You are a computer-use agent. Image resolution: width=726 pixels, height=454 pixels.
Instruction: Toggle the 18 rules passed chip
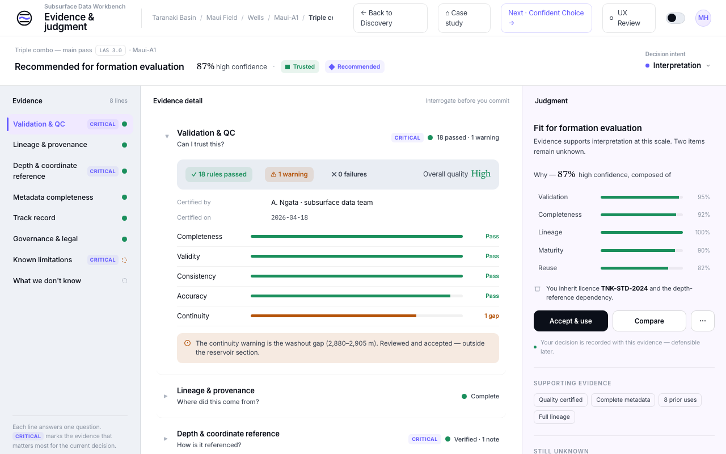[x=219, y=174]
